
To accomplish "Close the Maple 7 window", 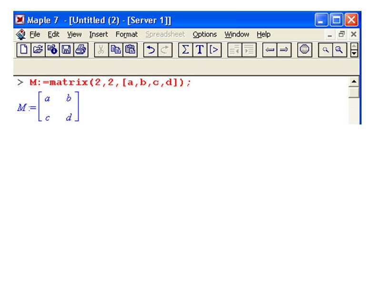I will coord(351,19).
